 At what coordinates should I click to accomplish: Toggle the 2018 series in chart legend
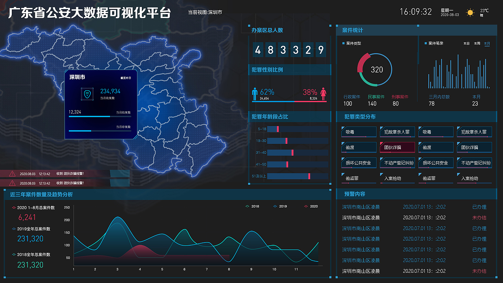point(252,206)
